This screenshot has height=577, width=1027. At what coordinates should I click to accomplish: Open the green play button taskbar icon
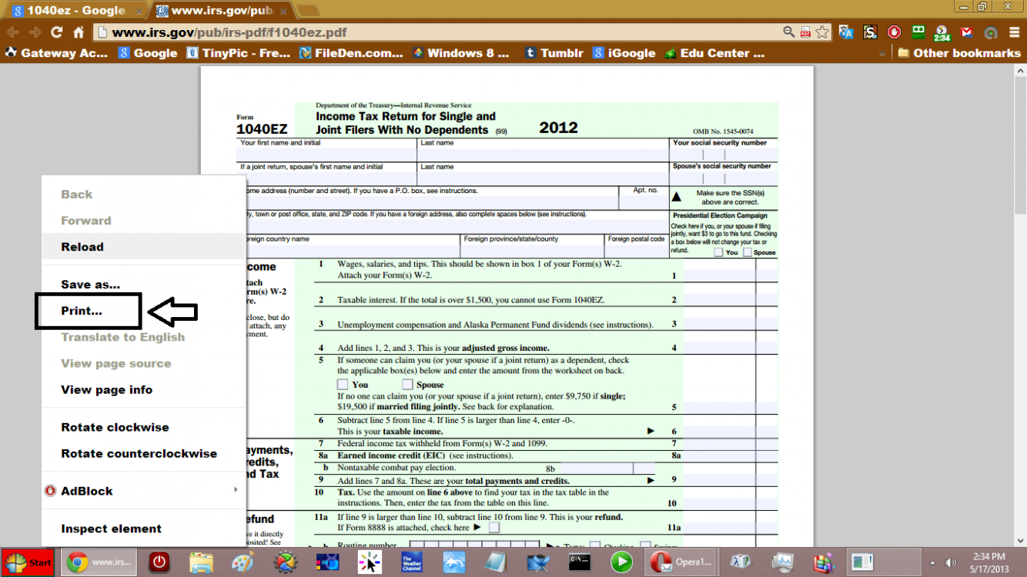[621, 562]
